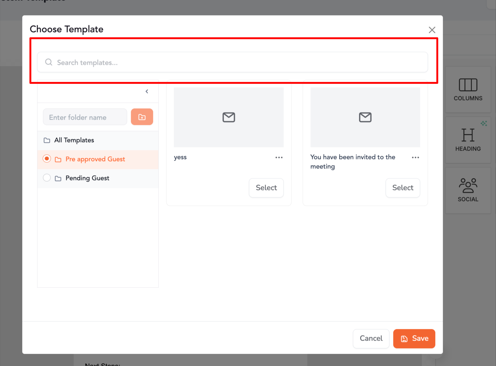Image resolution: width=496 pixels, height=366 pixels.
Task: Open more options for yess template
Action: [279, 158]
